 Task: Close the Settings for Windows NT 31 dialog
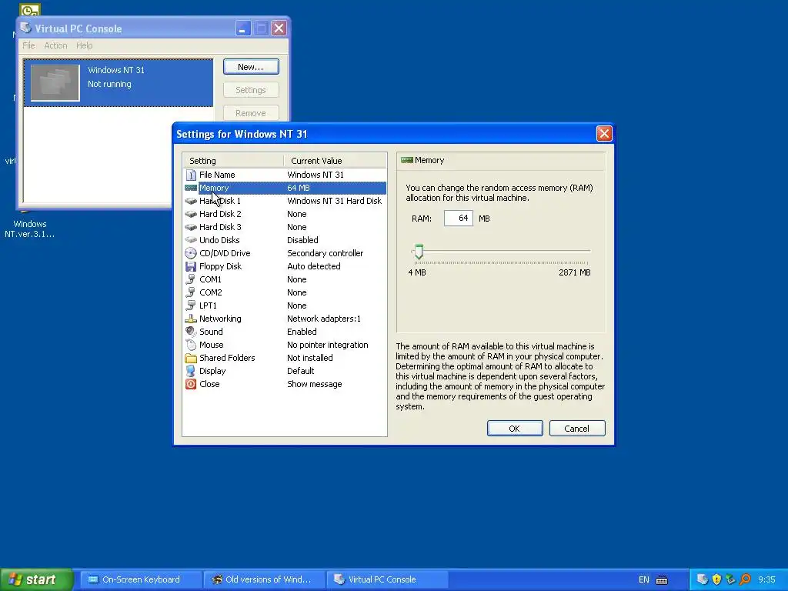pyautogui.click(x=604, y=134)
